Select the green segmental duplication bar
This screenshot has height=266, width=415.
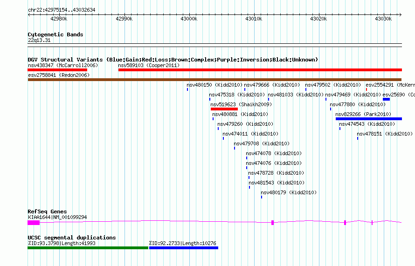pos(88,248)
